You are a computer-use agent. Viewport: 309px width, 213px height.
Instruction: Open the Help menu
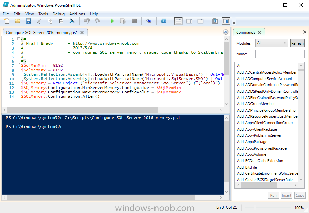tap(94, 14)
